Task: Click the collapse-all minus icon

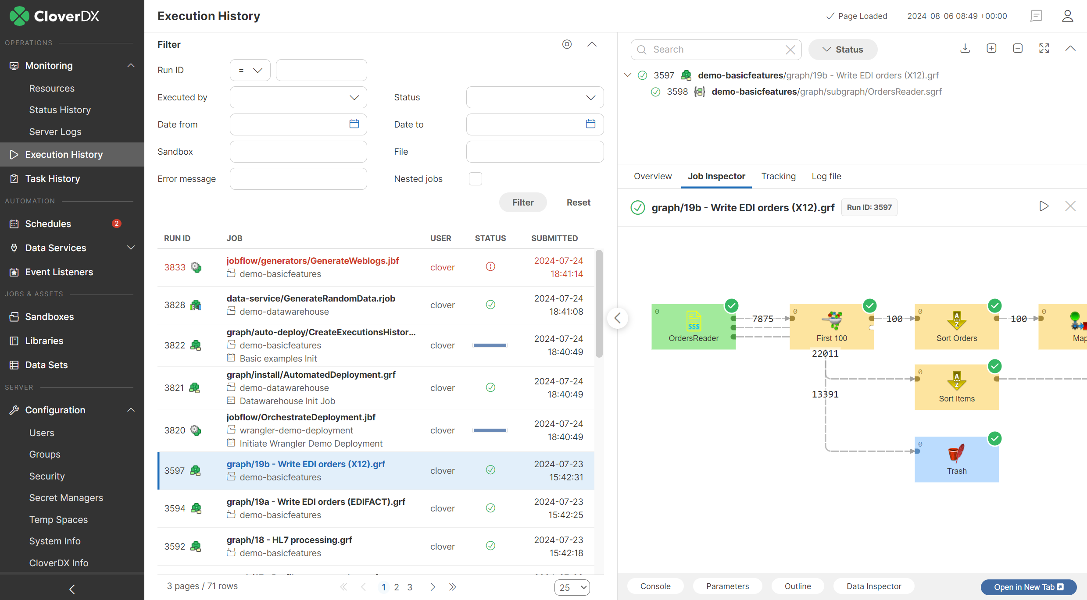Action: (x=1018, y=49)
